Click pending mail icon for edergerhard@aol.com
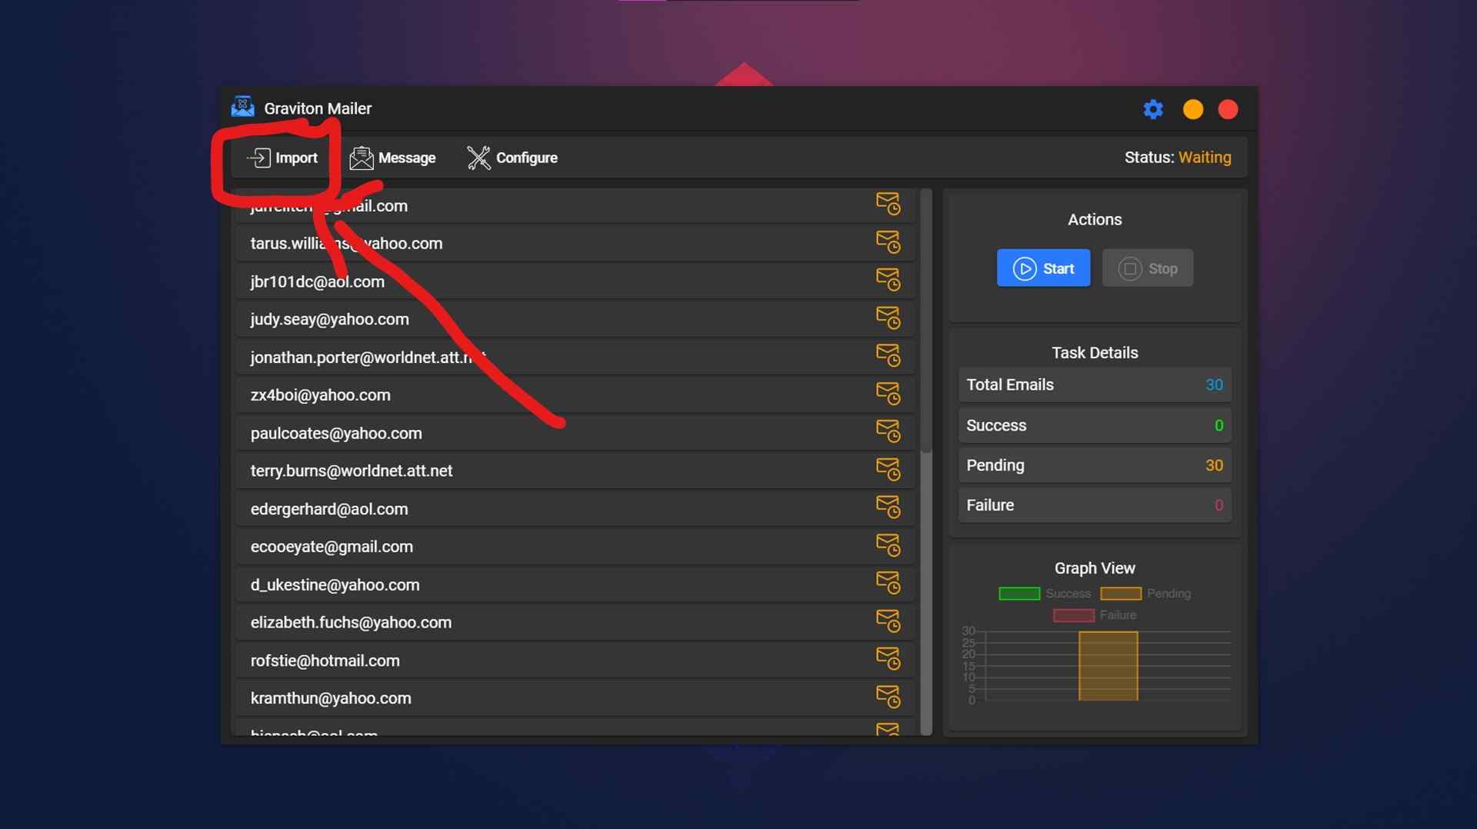Image resolution: width=1477 pixels, height=829 pixels. pyautogui.click(x=888, y=508)
